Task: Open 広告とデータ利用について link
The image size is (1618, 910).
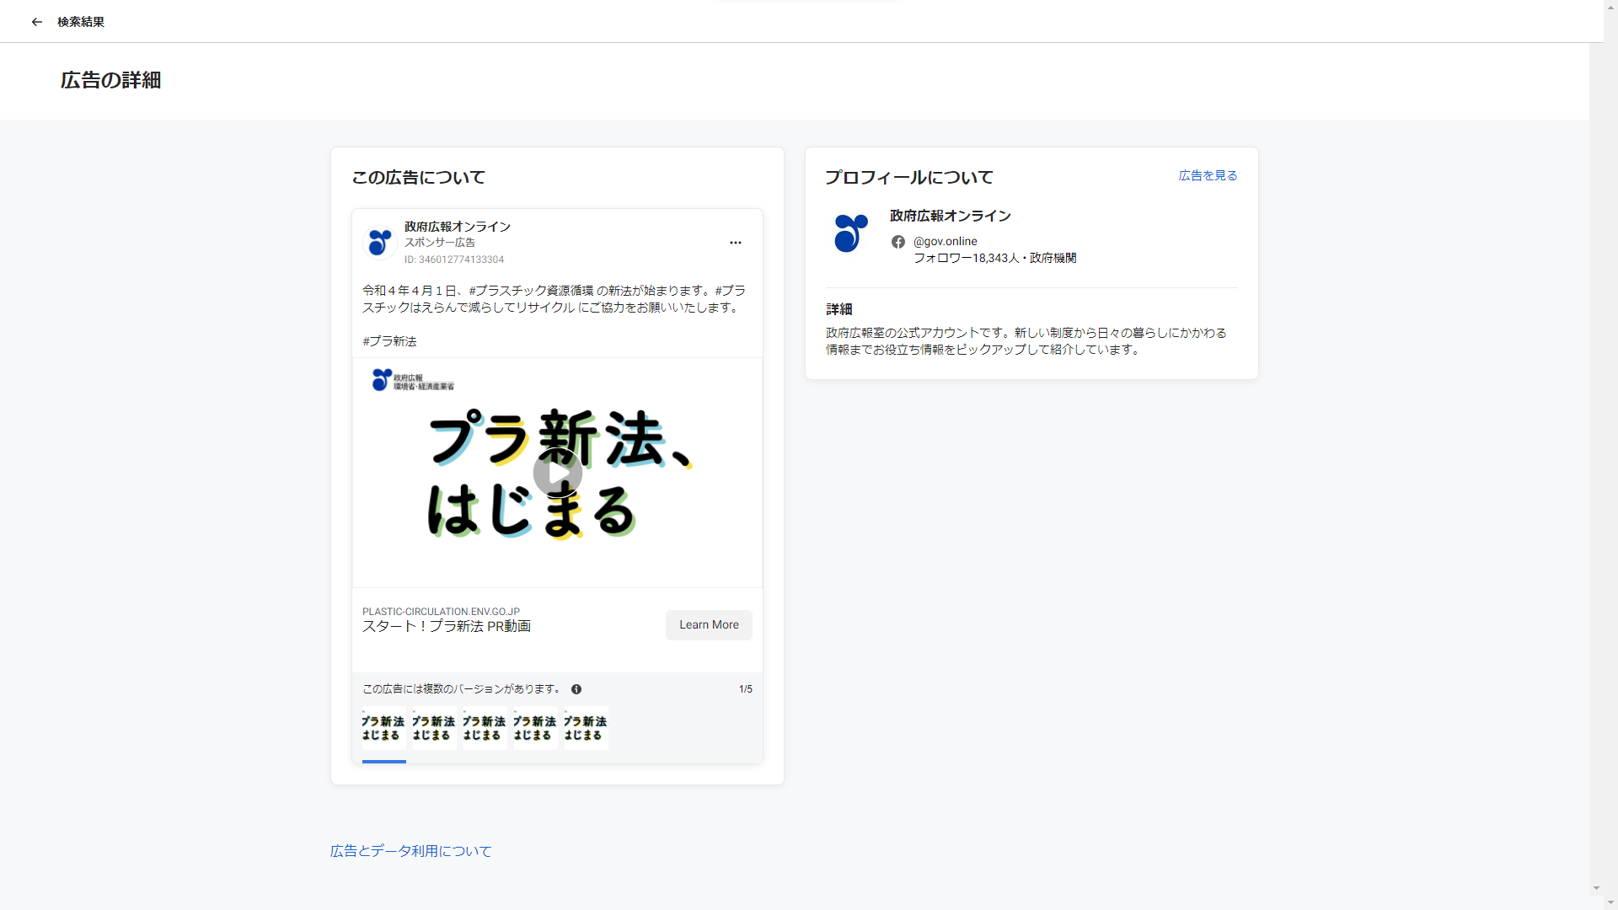Action: coord(410,851)
